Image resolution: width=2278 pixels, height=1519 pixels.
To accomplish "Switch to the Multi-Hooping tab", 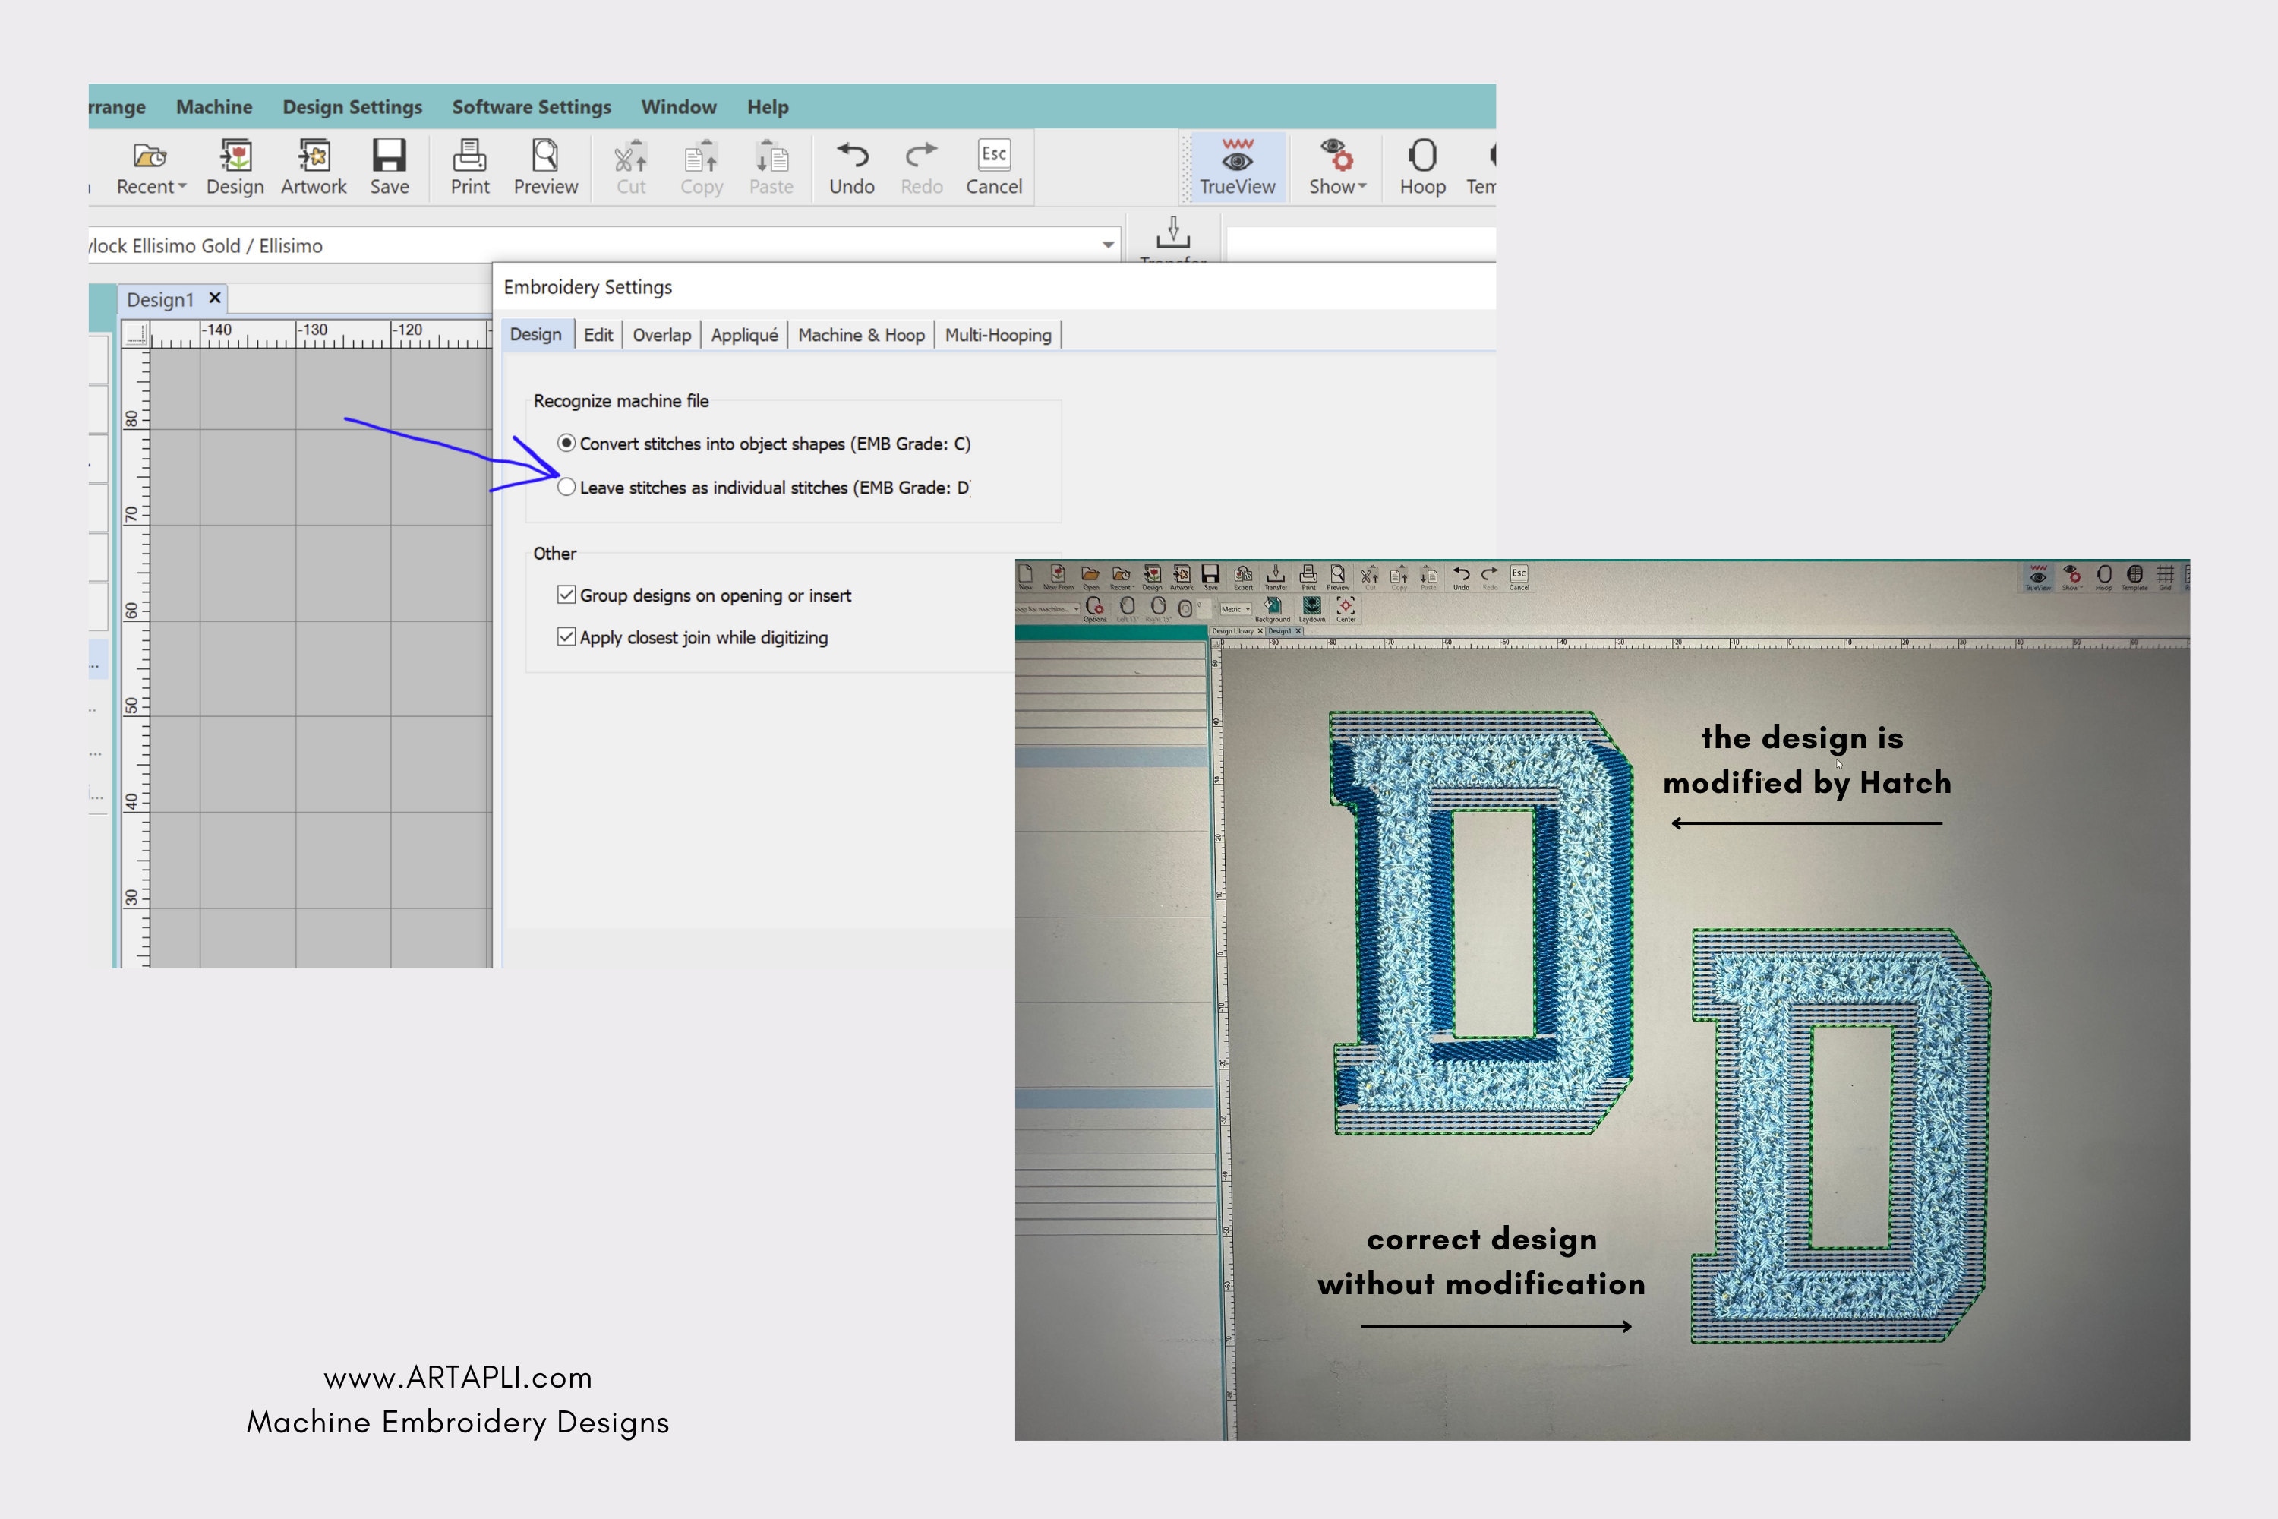I will click(x=998, y=334).
